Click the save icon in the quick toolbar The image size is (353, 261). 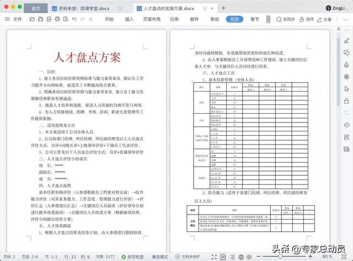[x=40, y=19]
